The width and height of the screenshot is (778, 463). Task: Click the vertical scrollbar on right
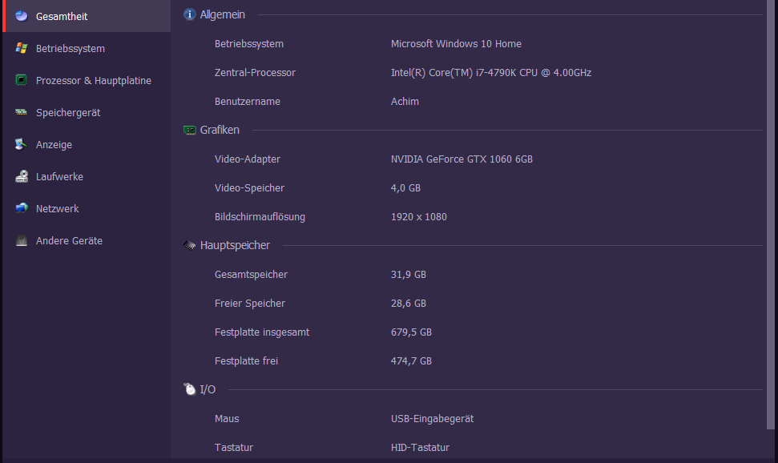[x=771, y=215]
